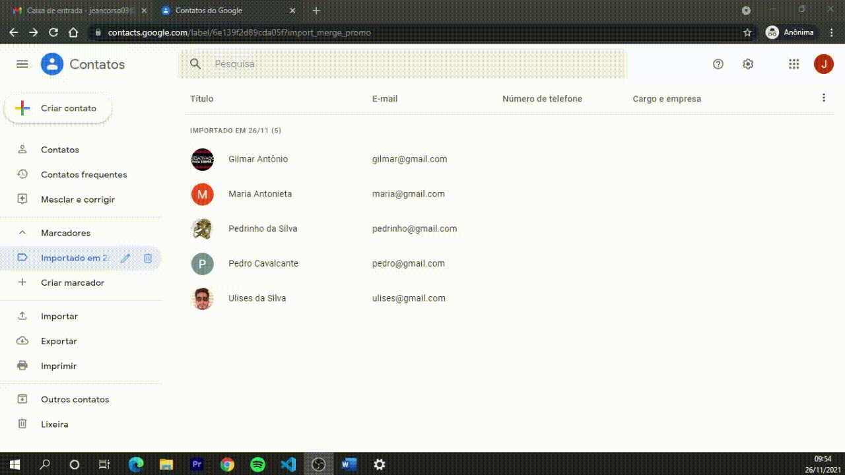The height and width of the screenshot is (475, 845).
Task: Open the settings gear in Contatos header
Action: point(748,64)
